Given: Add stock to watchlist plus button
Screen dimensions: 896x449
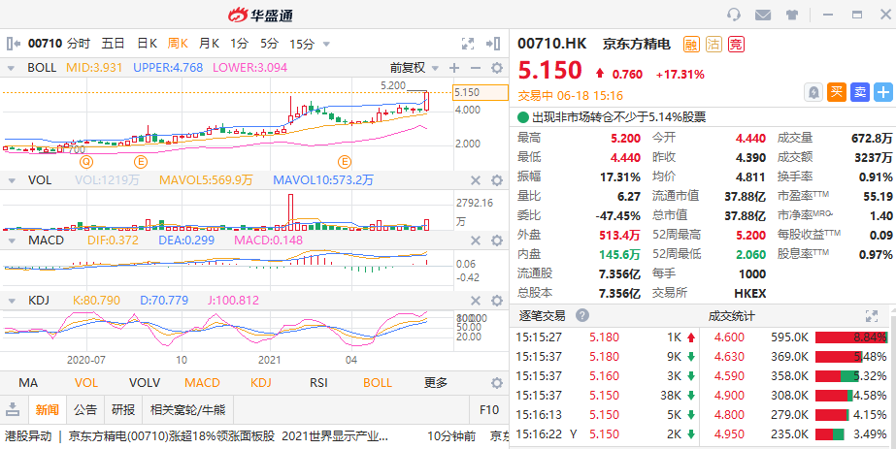Looking at the screenshot, I should (x=883, y=92).
